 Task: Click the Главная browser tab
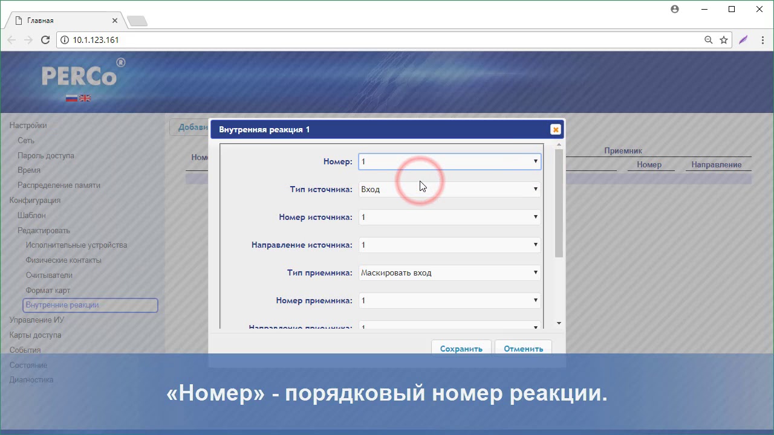click(67, 21)
